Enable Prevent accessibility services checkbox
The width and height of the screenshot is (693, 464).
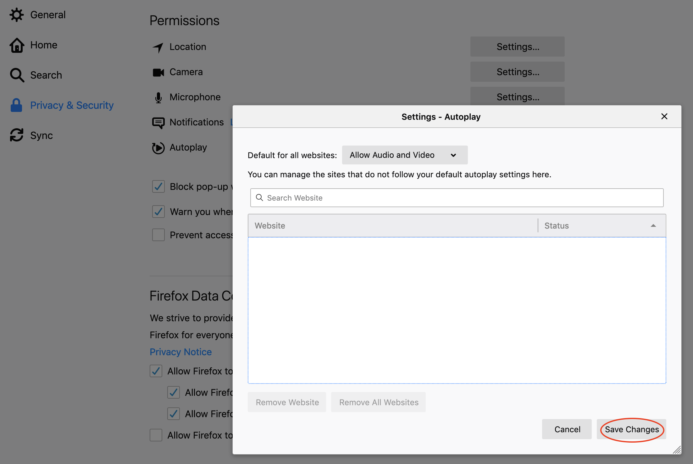pos(158,235)
